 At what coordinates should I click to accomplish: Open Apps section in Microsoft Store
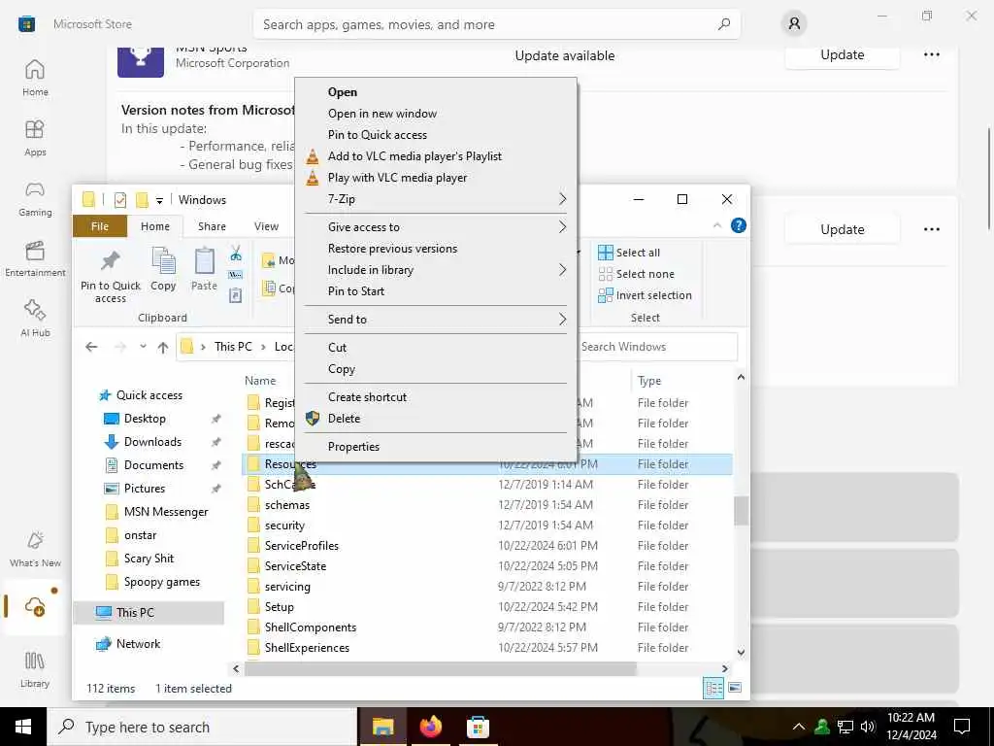(x=35, y=138)
